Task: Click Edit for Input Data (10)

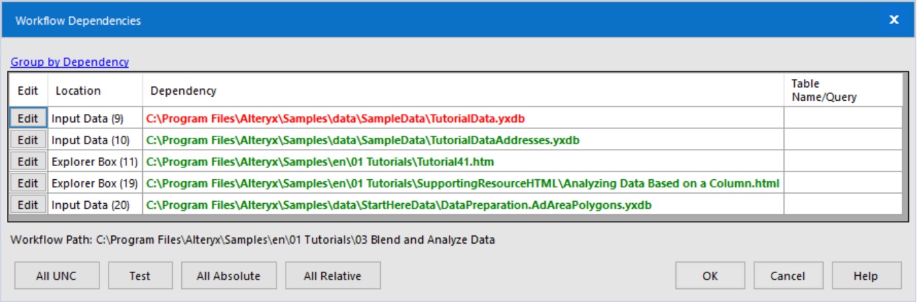Action: coord(28,140)
